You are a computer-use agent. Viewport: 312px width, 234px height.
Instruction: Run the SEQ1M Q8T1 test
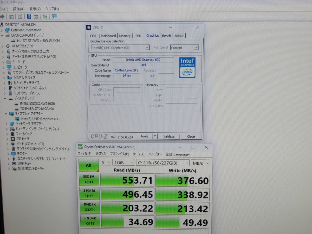pos(89,180)
